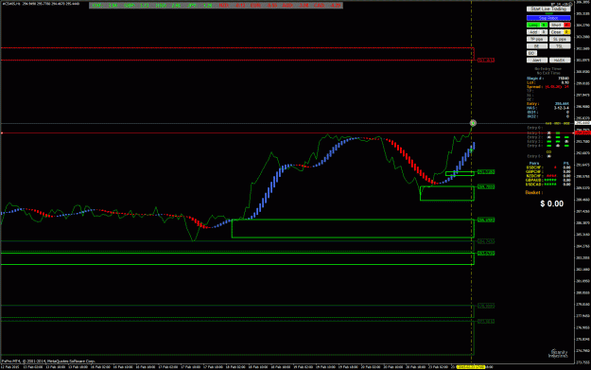
Task: Click the USDCAD pair label
Action: 533,185
